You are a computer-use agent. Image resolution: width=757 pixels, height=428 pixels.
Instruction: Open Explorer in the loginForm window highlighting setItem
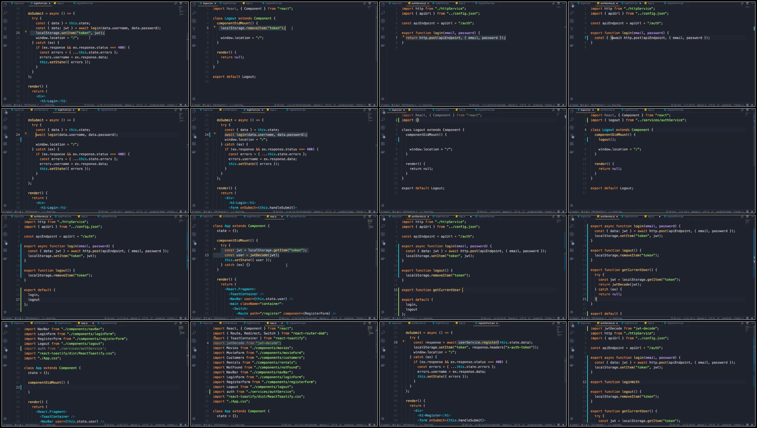tap(5, 5)
